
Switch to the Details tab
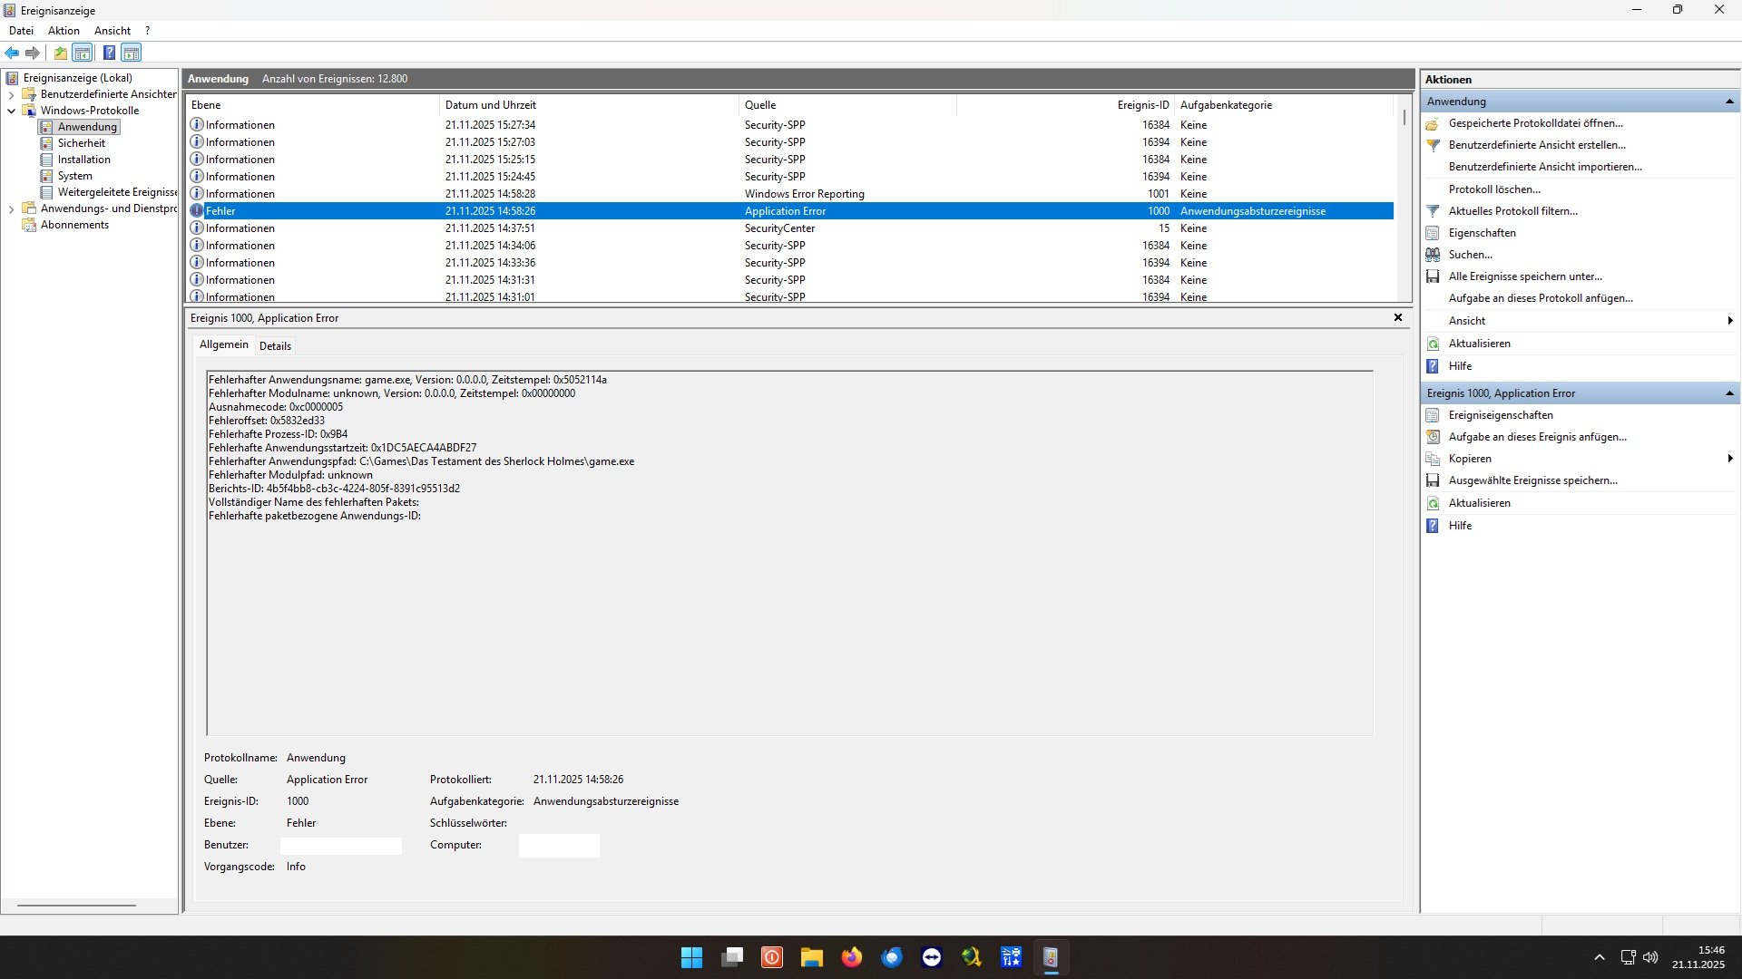275,345
